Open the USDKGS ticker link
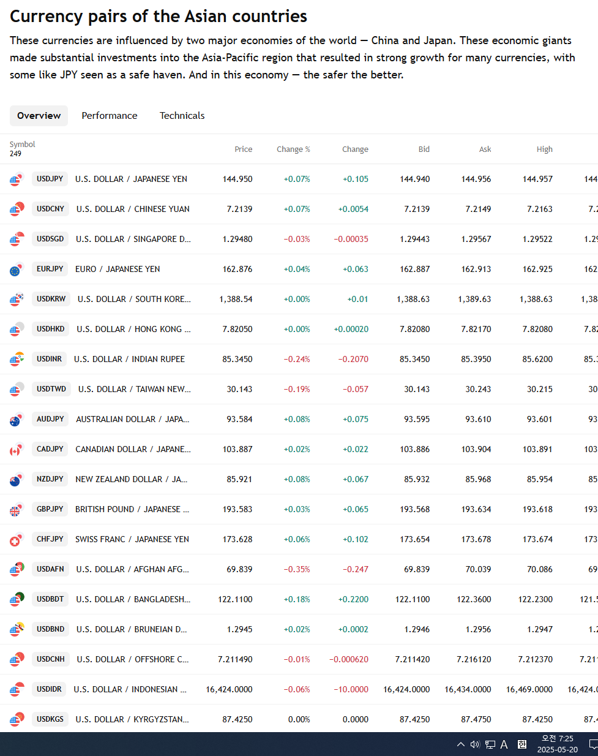Image resolution: width=598 pixels, height=756 pixels. [x=50, y=719]
